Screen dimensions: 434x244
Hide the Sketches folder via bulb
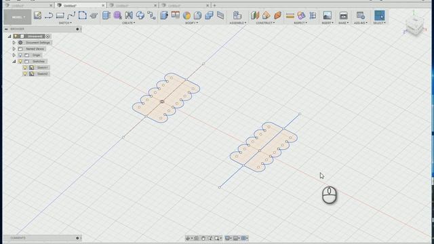20,61
